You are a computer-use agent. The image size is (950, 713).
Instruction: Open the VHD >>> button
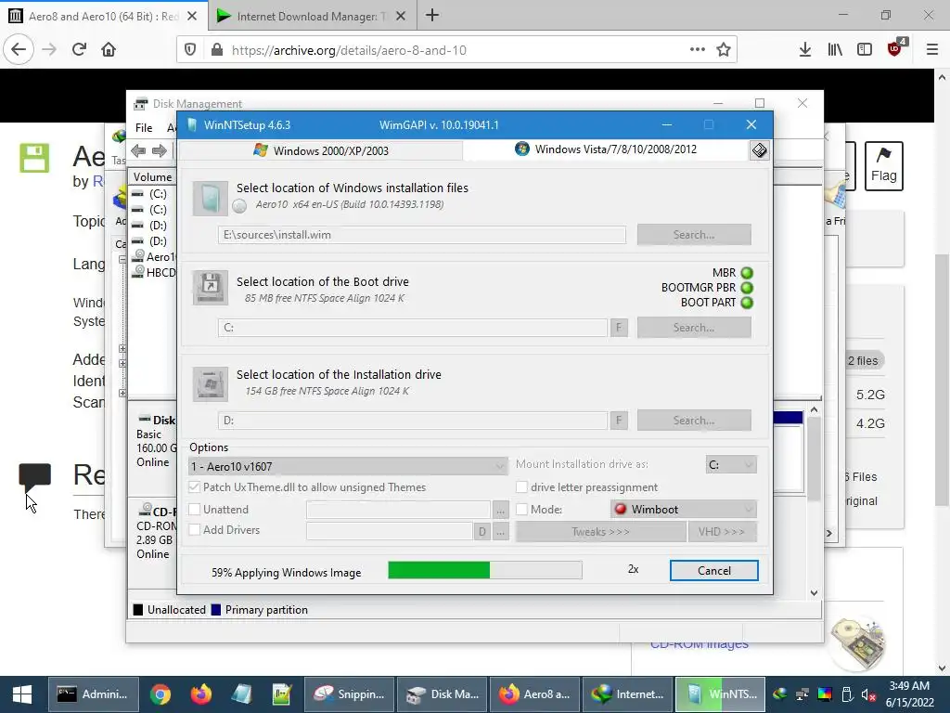(x=722, y=532)
